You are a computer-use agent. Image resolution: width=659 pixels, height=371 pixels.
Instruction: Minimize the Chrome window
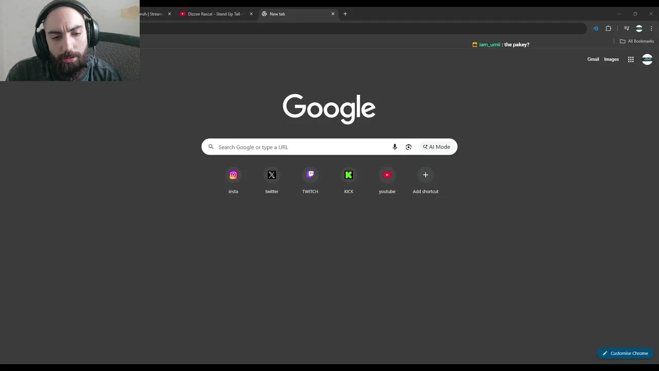tap(619, 14)
